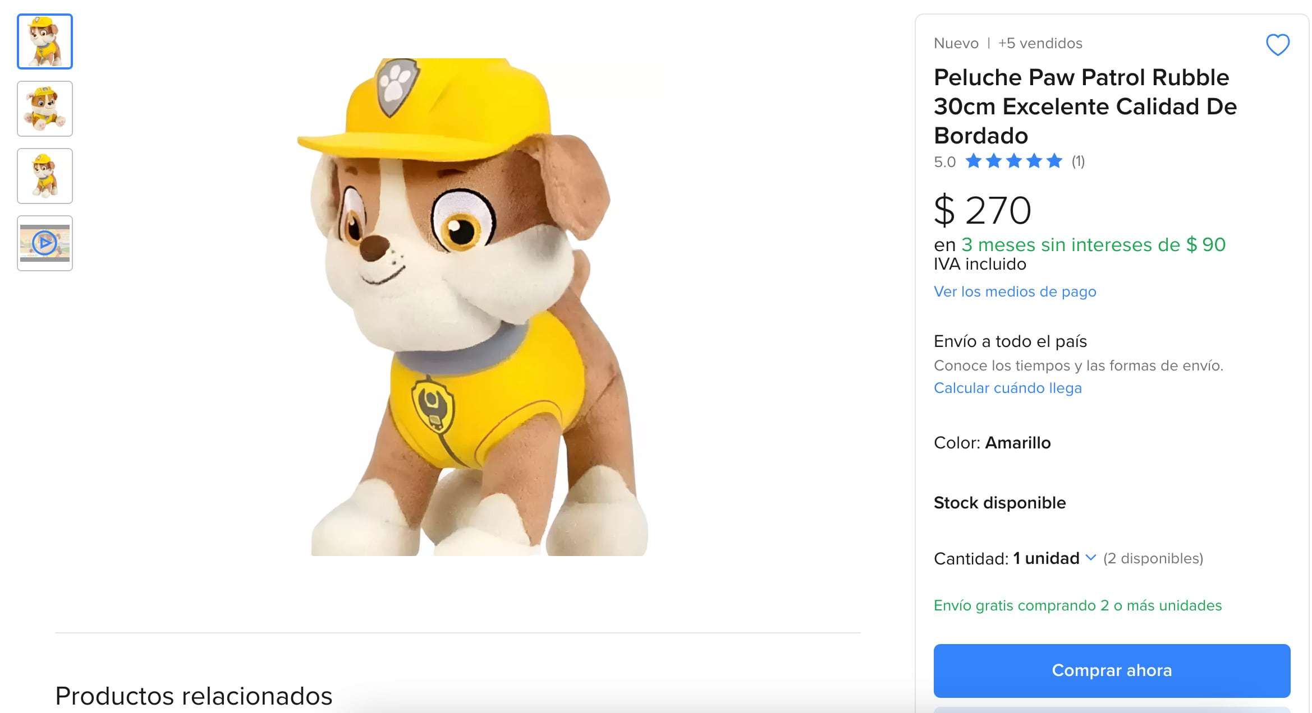Click the five-star rating icons
The image size is (1312, 713).
(x=1013, y=161)
